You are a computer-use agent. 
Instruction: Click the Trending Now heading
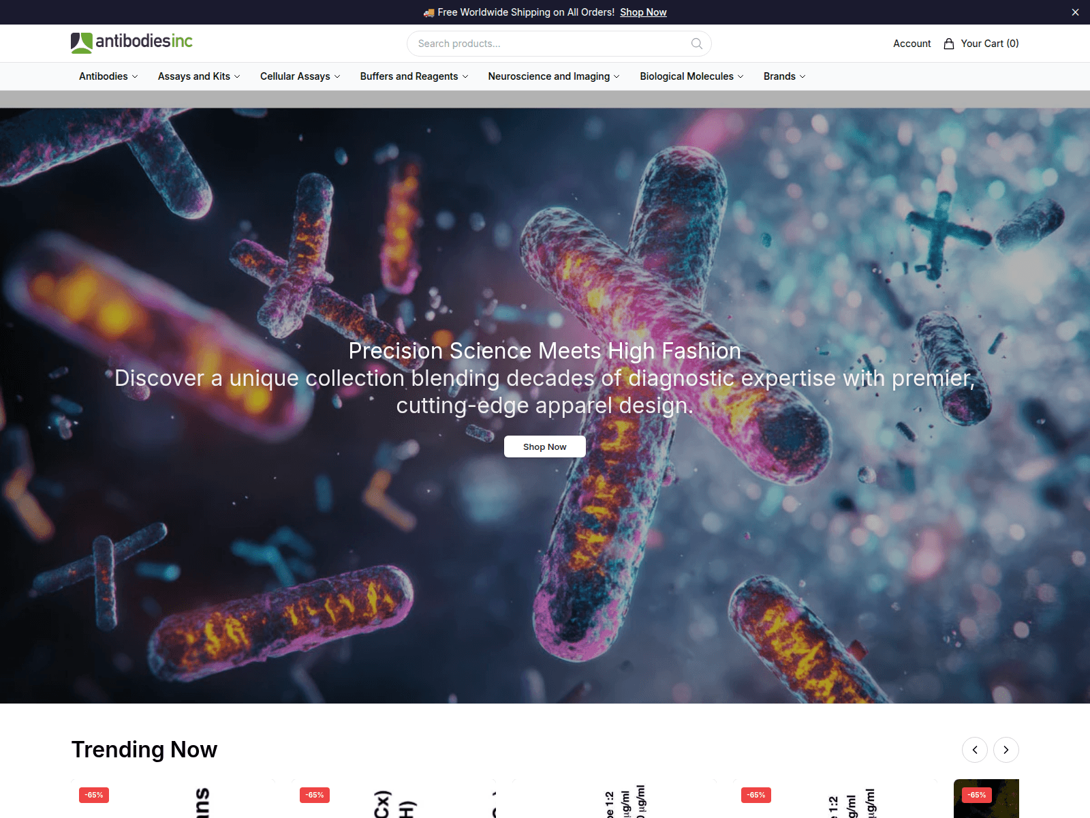(144, 750)
